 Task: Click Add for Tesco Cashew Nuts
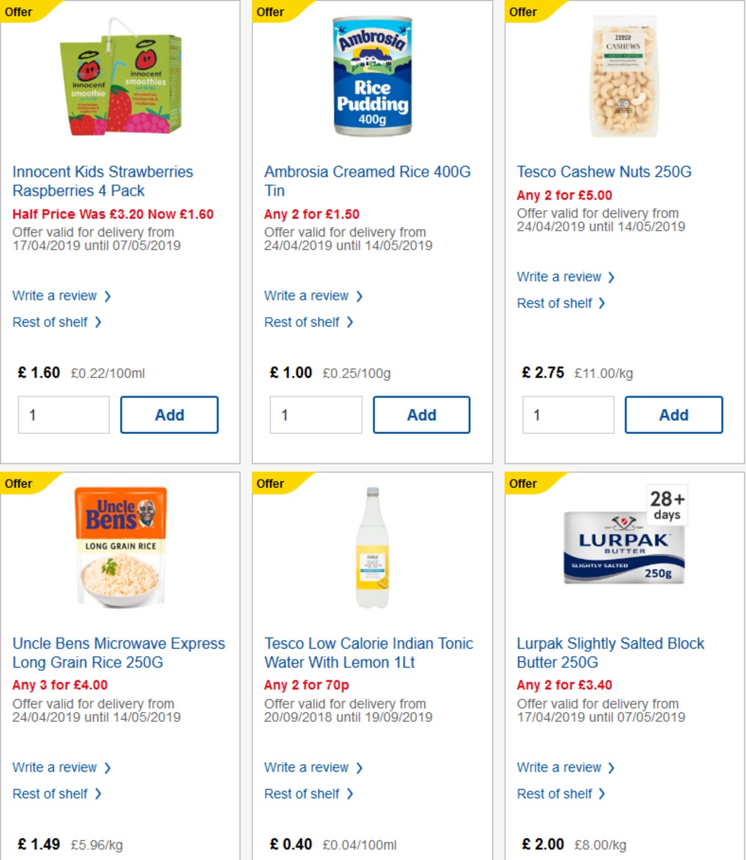(x=674, y=415)
